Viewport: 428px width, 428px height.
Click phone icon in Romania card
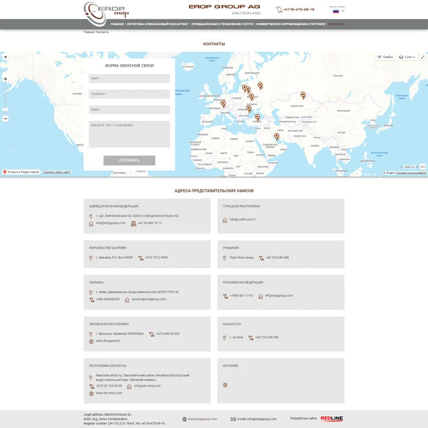pos(261,258)
